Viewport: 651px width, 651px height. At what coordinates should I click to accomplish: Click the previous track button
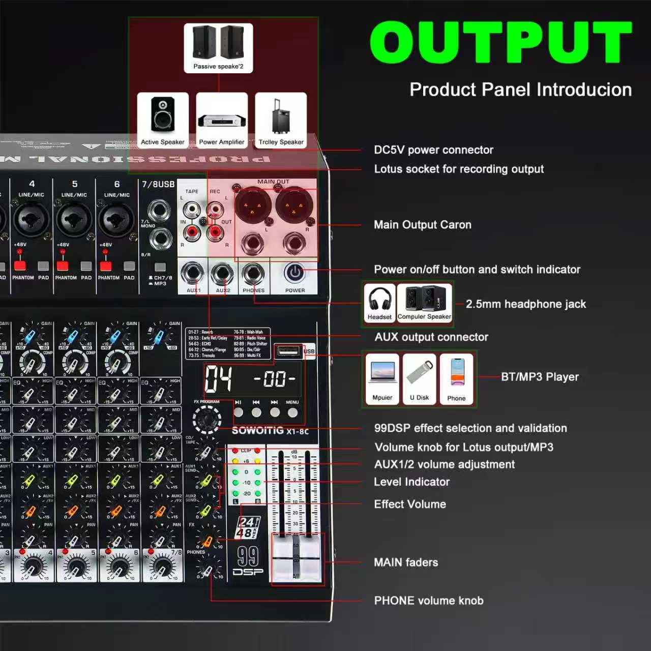pos(256,412)
